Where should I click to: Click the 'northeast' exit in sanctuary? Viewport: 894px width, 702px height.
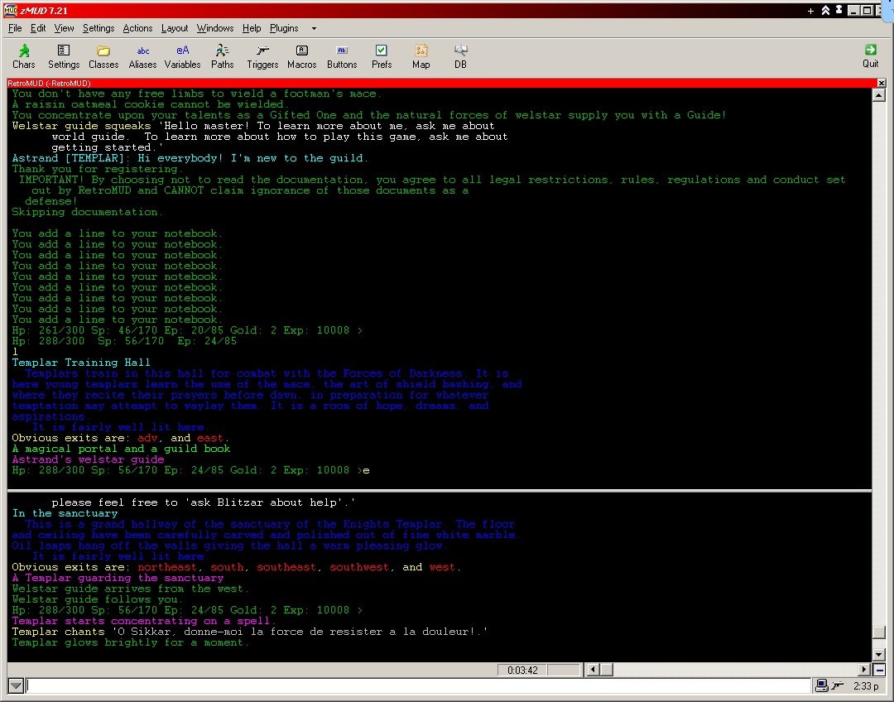pyautogui.click(x=167, y=567)
